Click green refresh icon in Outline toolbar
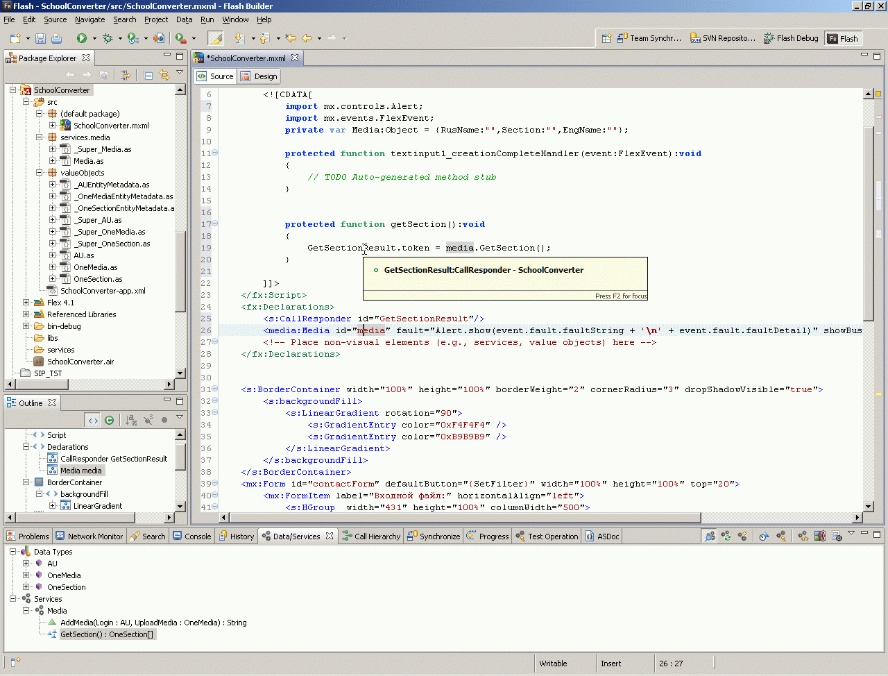This screenshot has width=888, height=676. pyautogui.click(x=109, y=420)
